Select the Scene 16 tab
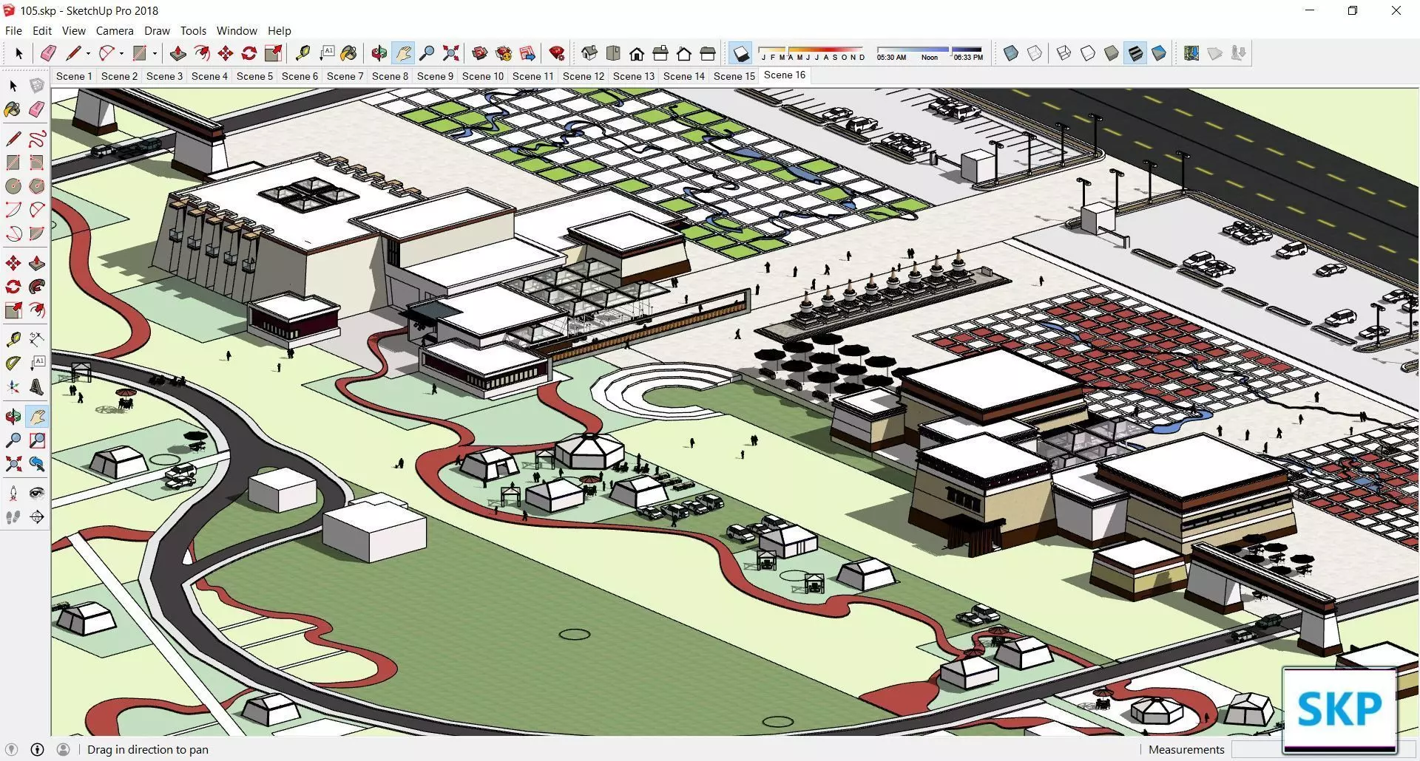The width and height of the screenshot is (1420, 761). point(785,75)
